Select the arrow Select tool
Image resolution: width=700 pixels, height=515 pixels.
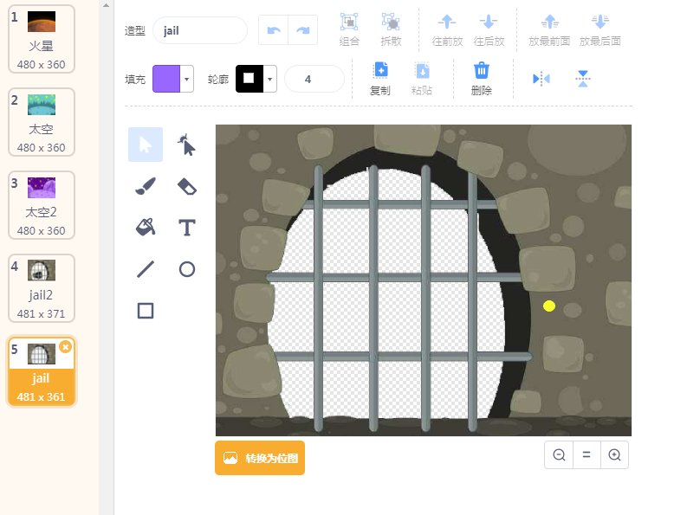[x=146, y=145]
